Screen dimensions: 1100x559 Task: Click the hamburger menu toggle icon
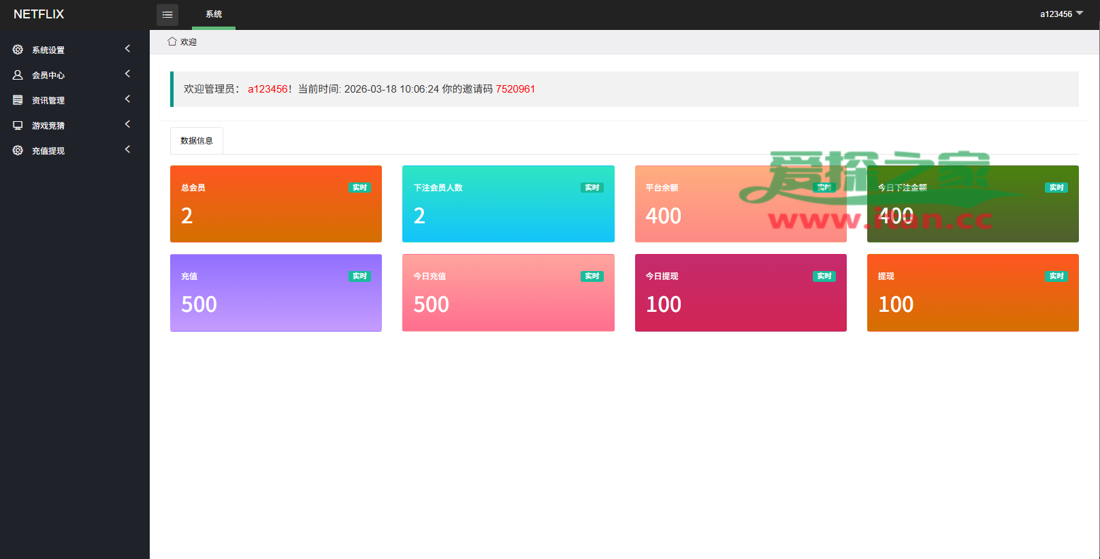(167, 14)
